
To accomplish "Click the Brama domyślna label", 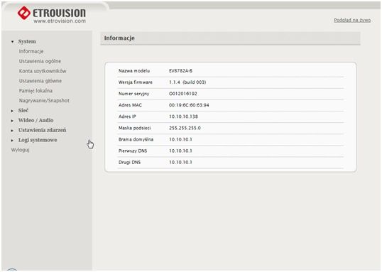I will tap(136, 139).
